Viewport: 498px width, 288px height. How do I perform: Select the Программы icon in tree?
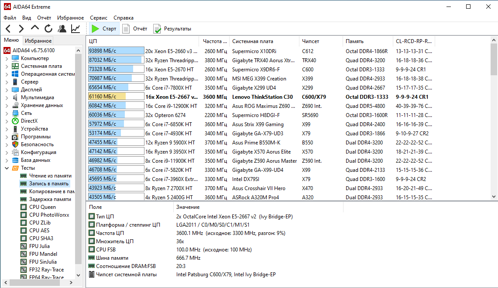pos(15,137)
